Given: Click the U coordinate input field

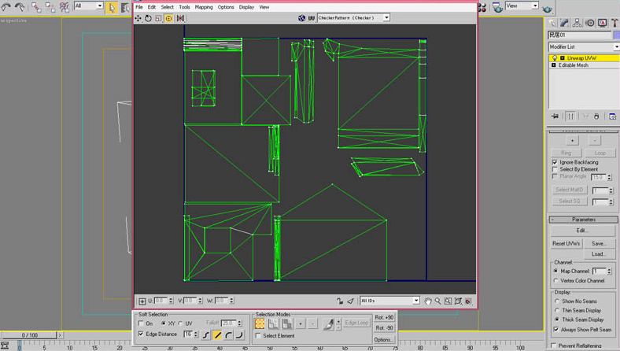Looking at the screenshot, I should 162,301.
